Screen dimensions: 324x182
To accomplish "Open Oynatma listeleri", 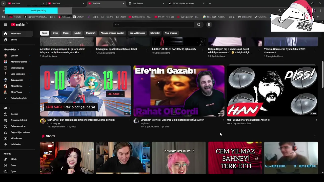I will pos(17,120).
